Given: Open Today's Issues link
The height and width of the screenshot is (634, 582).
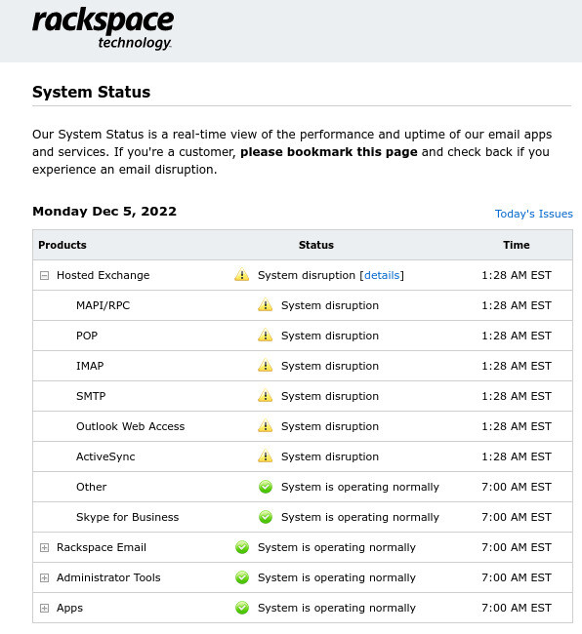Looking at the screenshot, I should tap(533, 214).
